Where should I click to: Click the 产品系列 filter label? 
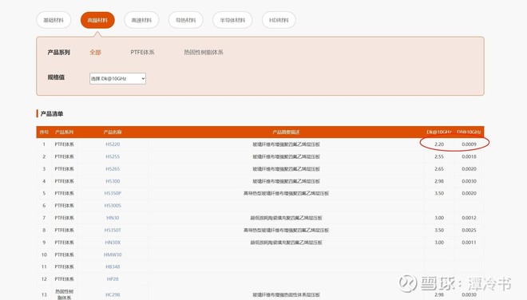(59, 53)
